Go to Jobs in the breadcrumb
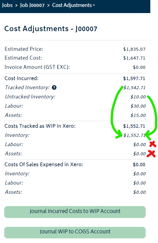 [x=7, y=5]
